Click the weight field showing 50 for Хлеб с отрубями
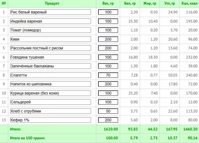This screenshot has height=143, width=199. 108,111
